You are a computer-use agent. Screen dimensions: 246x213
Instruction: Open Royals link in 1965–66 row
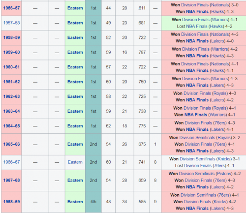point(224,138)
